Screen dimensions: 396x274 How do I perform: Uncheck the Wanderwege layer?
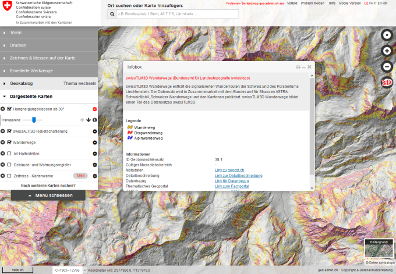coord(9,142)
